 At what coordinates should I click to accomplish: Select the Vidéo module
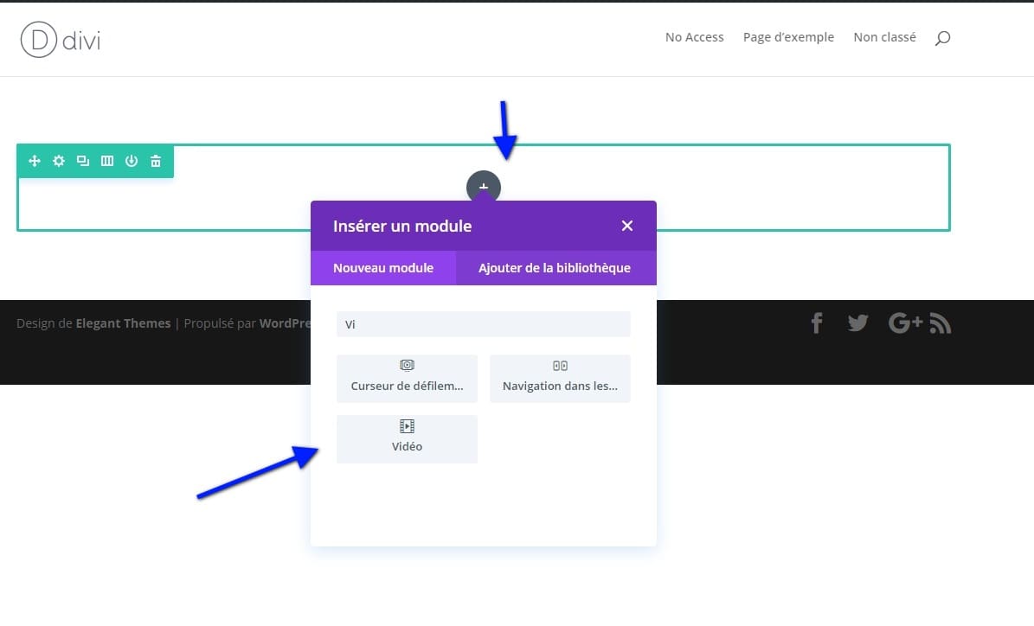click(407, 438)
